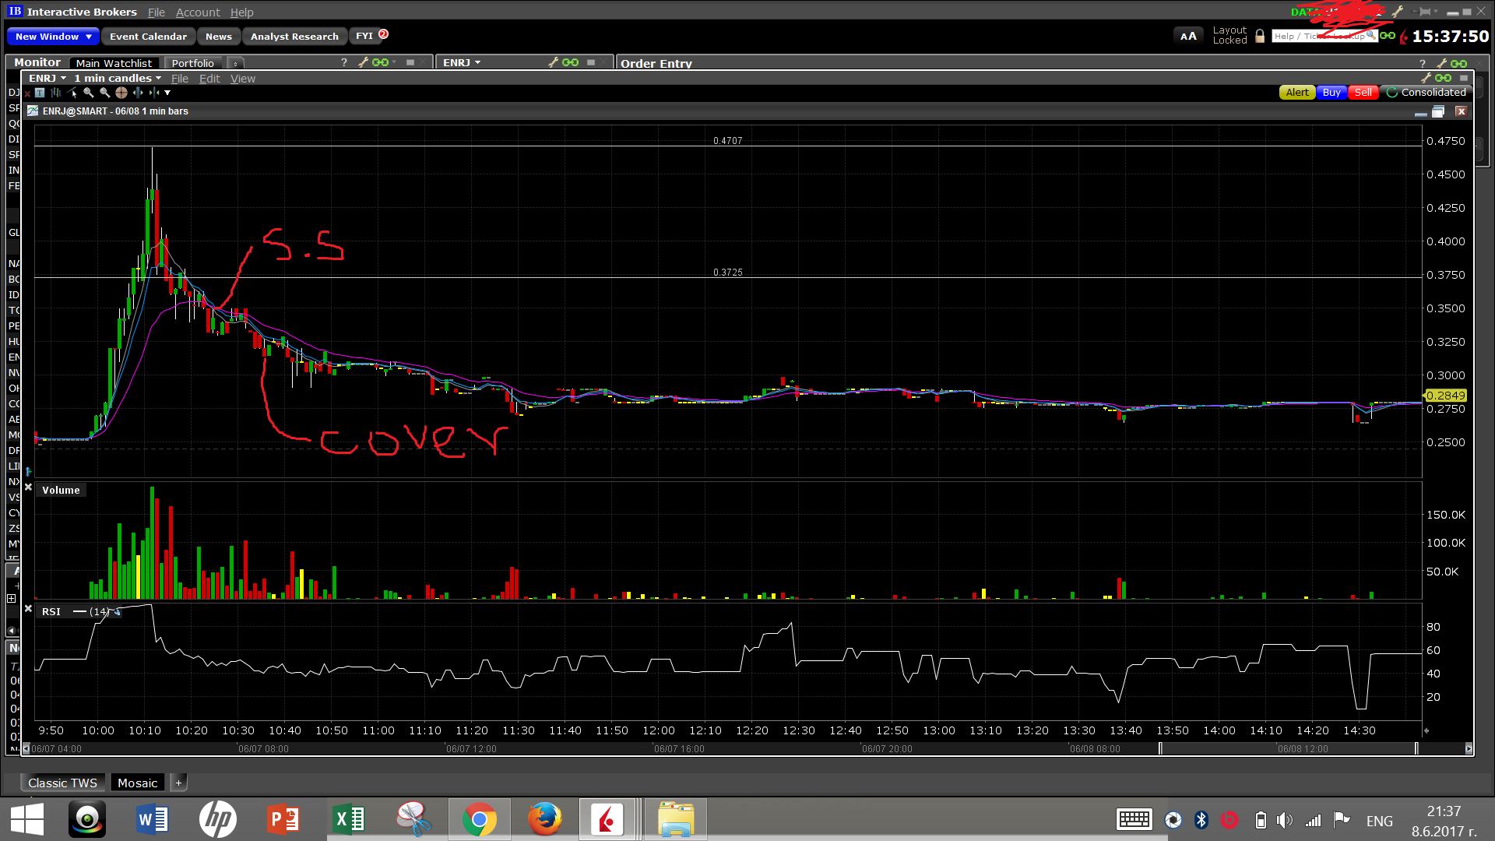Viewport: 1495px width, 841px height.
Task: Click the Help / Ticker Lookup field
Action: tap(1319, 36)
